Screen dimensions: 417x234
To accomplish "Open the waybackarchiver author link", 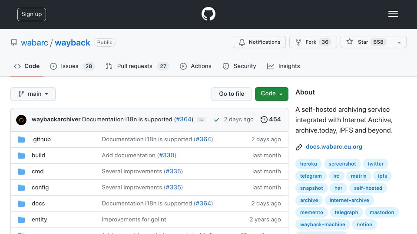I will [56, 120].
